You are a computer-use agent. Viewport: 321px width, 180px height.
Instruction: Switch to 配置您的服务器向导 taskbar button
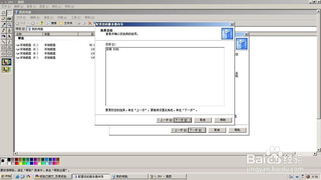91,176
